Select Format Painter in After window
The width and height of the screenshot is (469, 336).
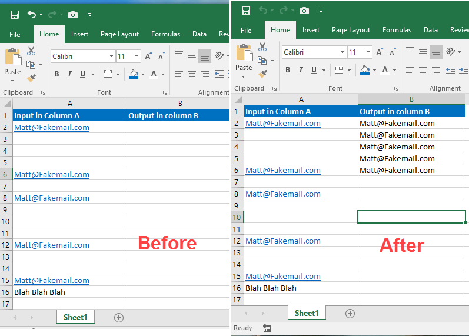[262, 74]
